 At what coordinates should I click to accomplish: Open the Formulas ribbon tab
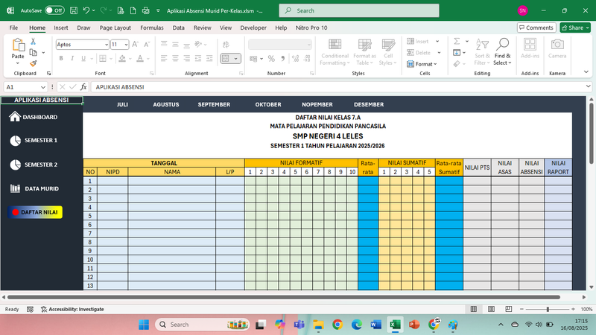(x=151, y=28)
